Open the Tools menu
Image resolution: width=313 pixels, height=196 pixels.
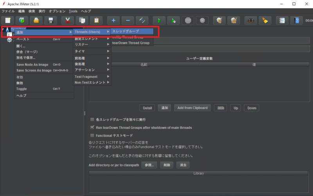73,11
